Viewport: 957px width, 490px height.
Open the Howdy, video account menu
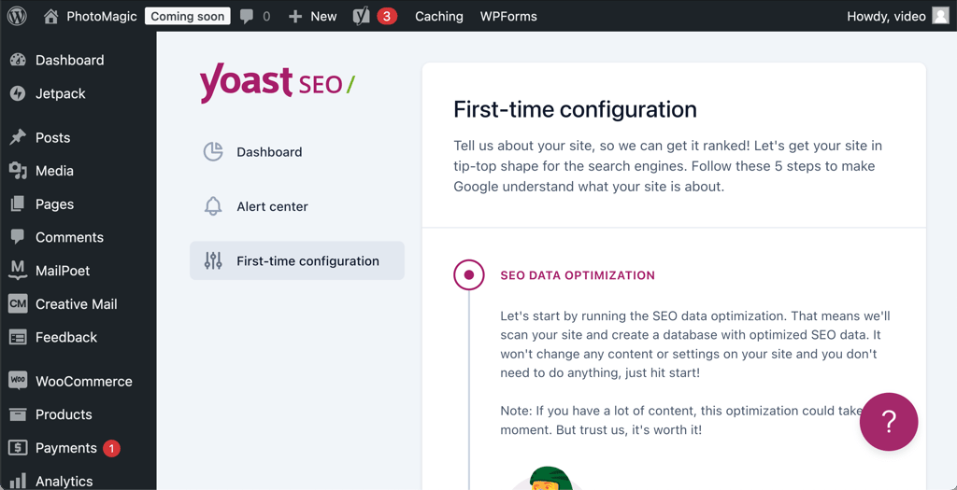(886, 17)
